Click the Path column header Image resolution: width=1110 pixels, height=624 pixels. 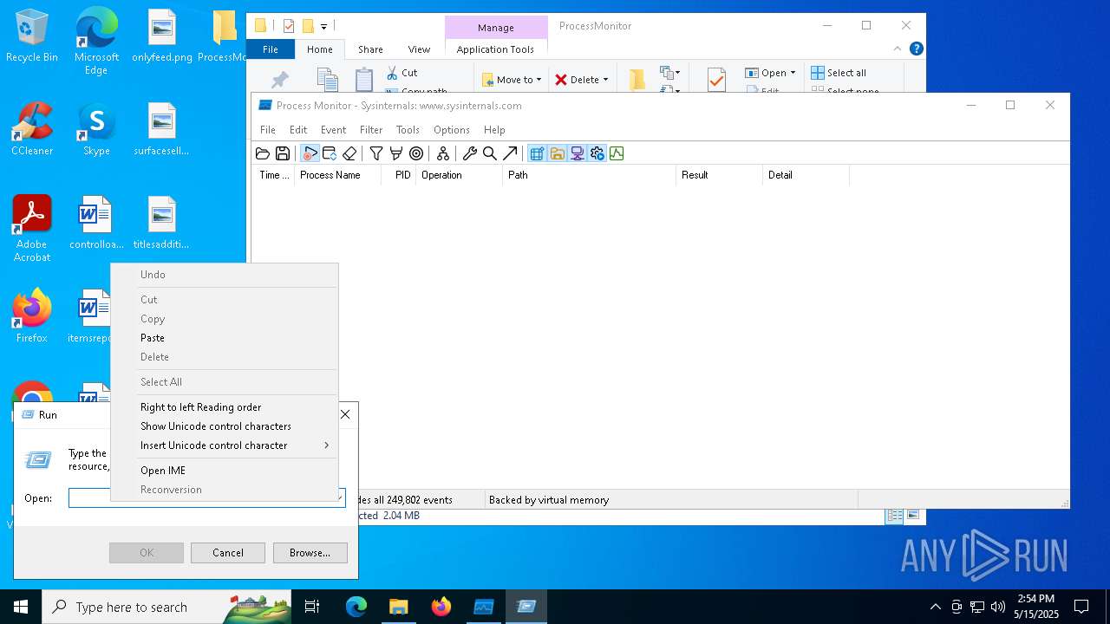[589, 175]
